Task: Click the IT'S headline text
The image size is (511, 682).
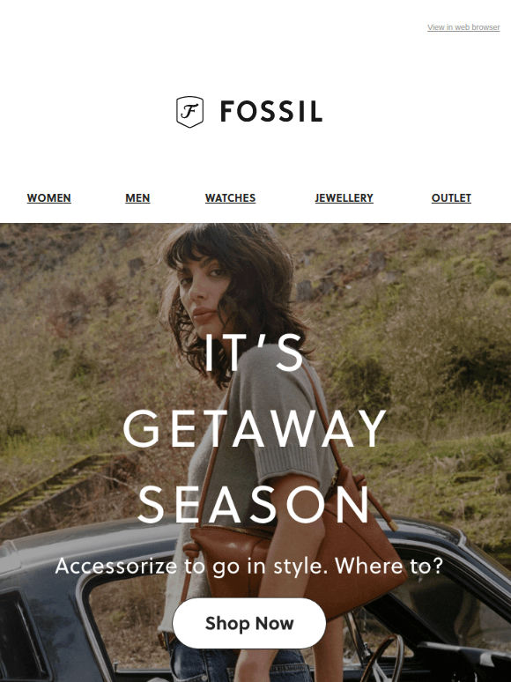Action: 254,352
